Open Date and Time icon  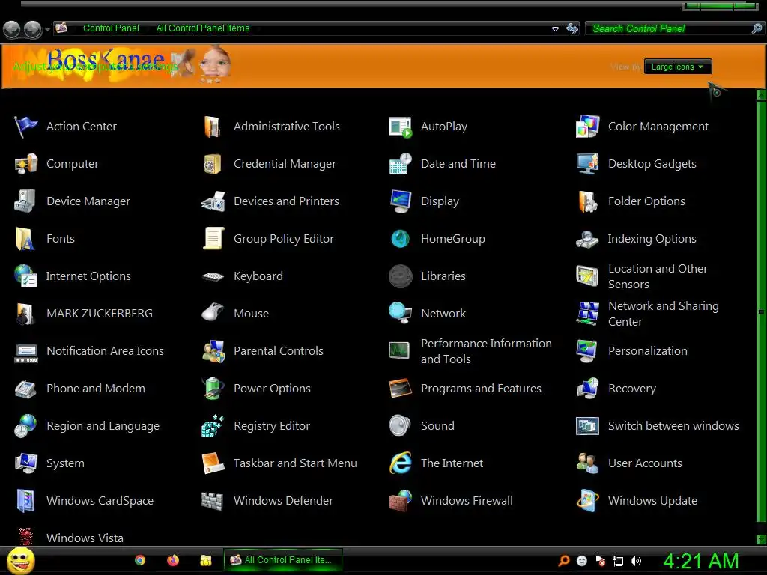click(400, 164)
